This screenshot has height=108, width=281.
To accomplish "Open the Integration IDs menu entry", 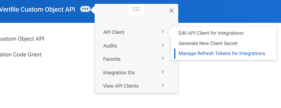I will [x=119, y=73].
